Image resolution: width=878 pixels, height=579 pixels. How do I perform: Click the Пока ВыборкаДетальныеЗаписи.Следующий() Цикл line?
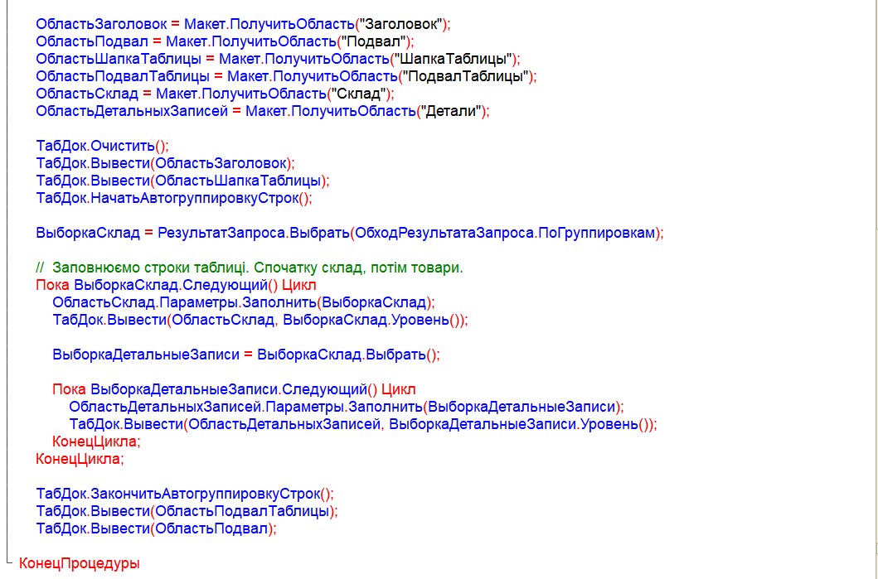(234, 388)
